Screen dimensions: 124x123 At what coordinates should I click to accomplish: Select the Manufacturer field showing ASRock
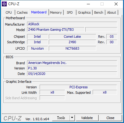click(72, 24)
